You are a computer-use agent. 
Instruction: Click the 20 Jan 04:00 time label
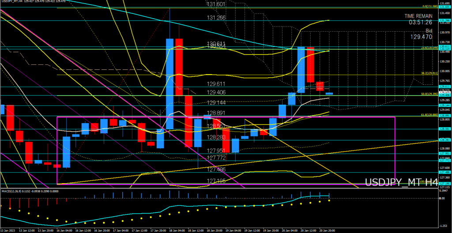coord(290,231)
